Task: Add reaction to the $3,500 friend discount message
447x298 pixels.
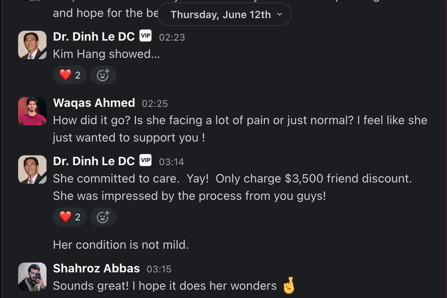Action: tap(103, 217)
